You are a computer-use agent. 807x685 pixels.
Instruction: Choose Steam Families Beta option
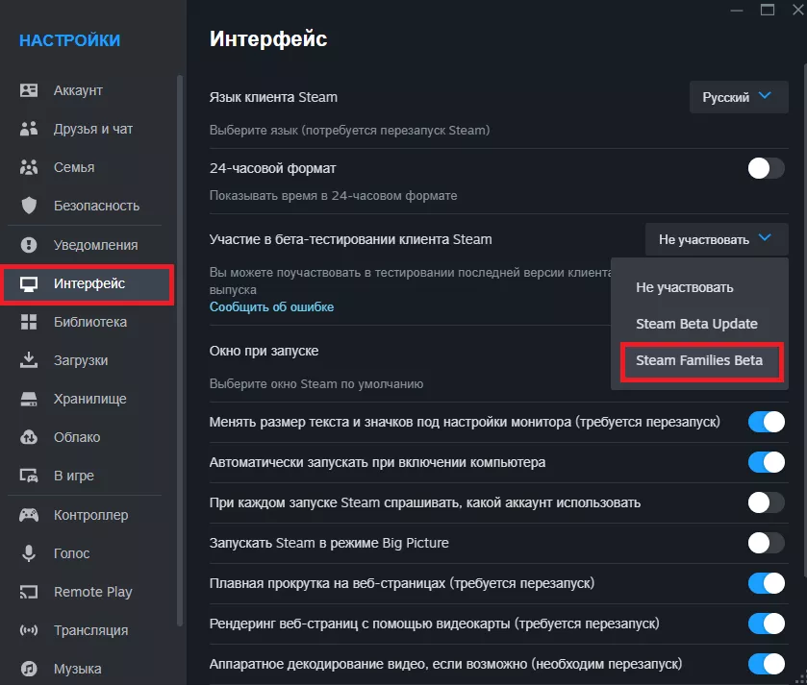point(699,360)
